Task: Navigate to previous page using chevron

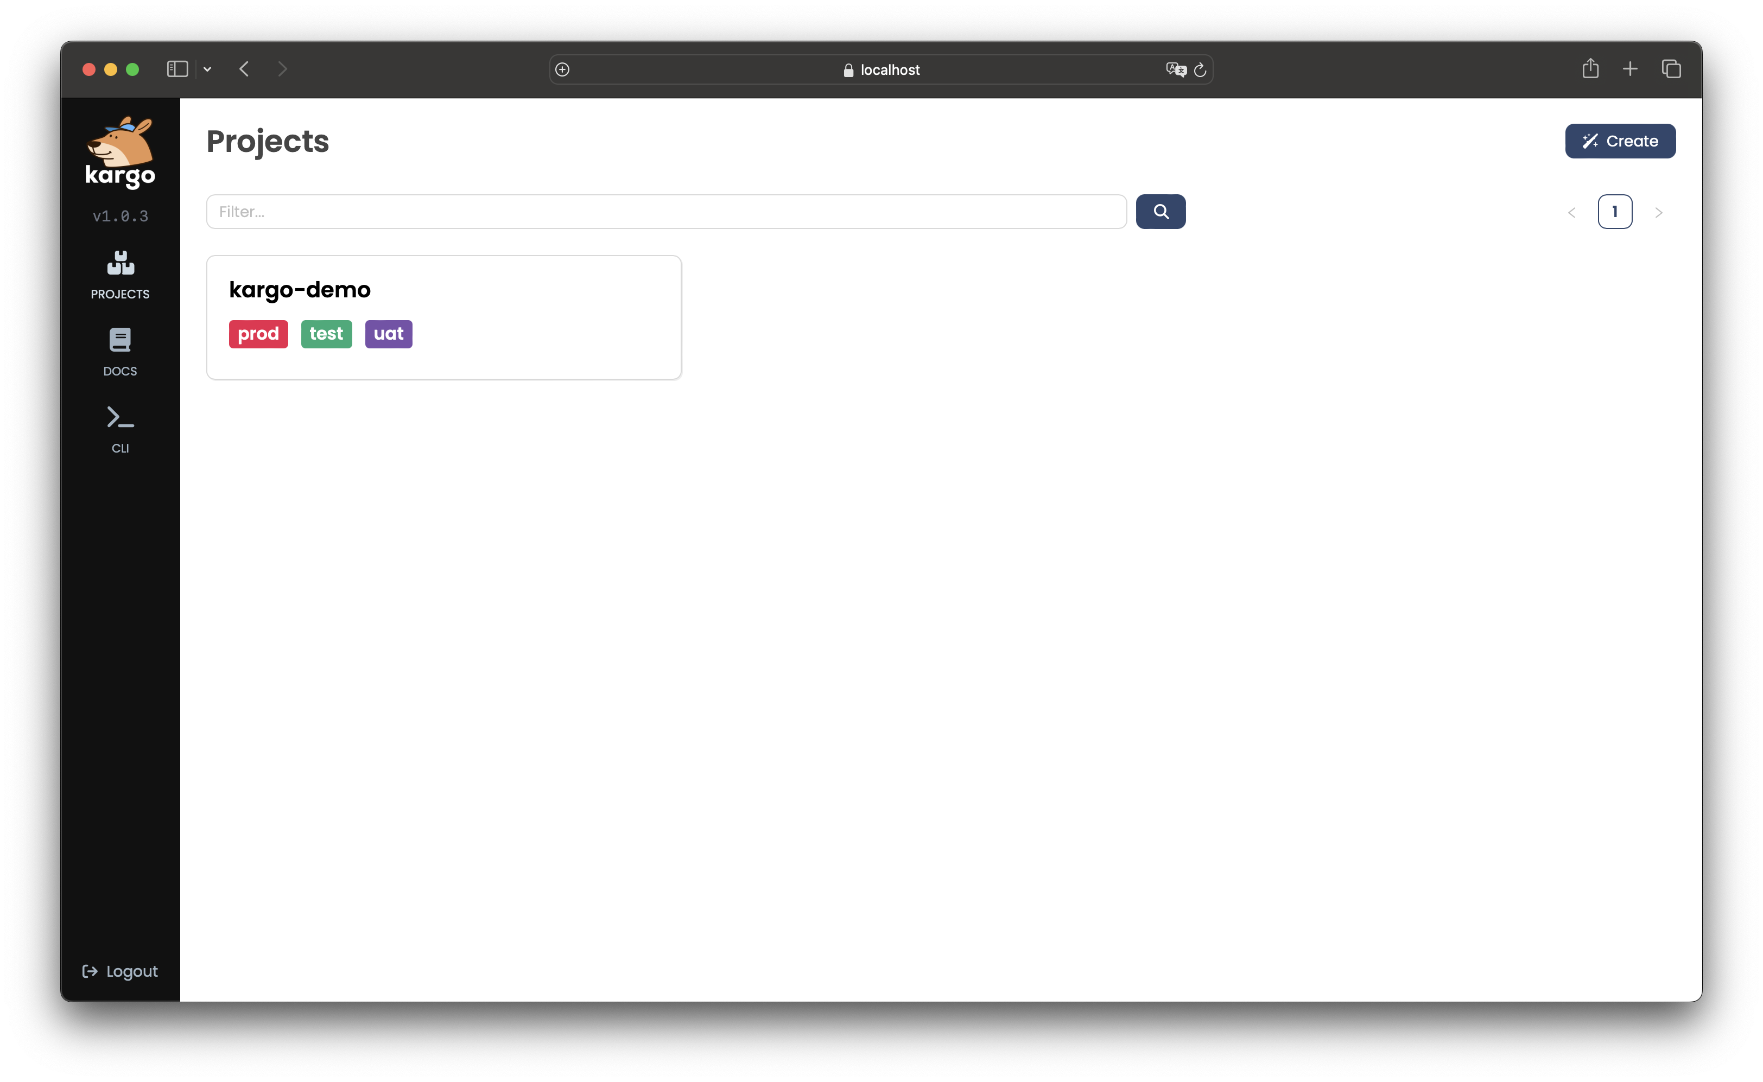Action: click(1571, 212)
